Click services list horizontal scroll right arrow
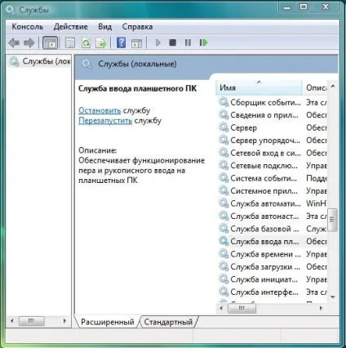346x348 pixels. click(322, 308)
